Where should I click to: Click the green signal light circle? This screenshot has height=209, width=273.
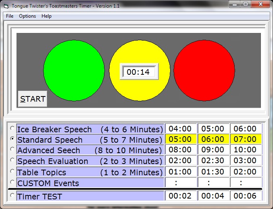(74, 70)
